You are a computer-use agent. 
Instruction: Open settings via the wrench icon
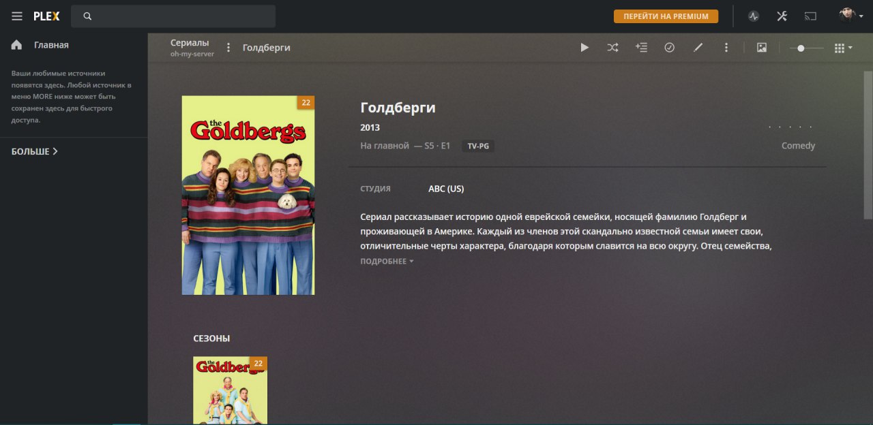point(782,16)
